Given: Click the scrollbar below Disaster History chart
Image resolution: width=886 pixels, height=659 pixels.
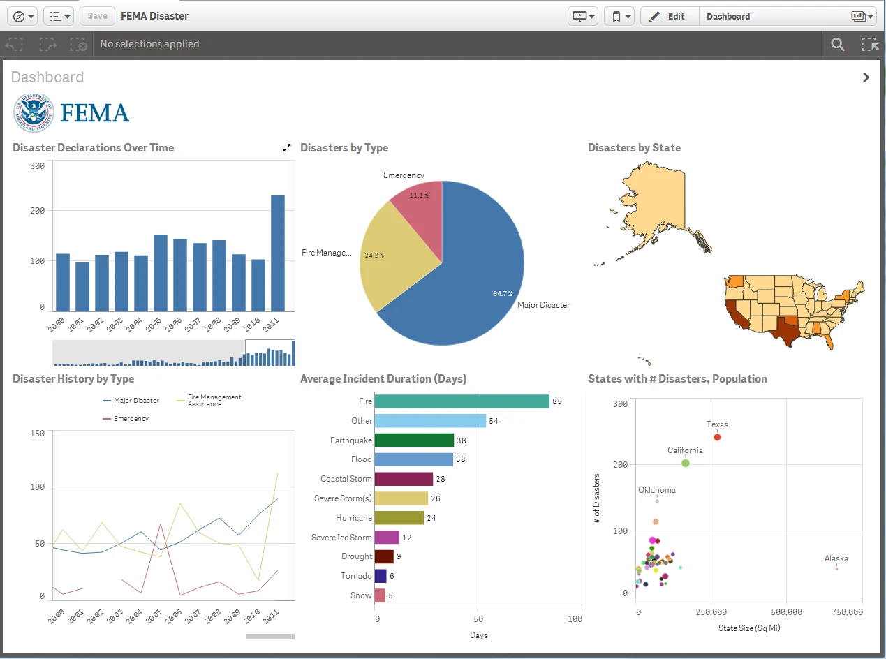Looking at the screenshot, I should coord(270,636).
